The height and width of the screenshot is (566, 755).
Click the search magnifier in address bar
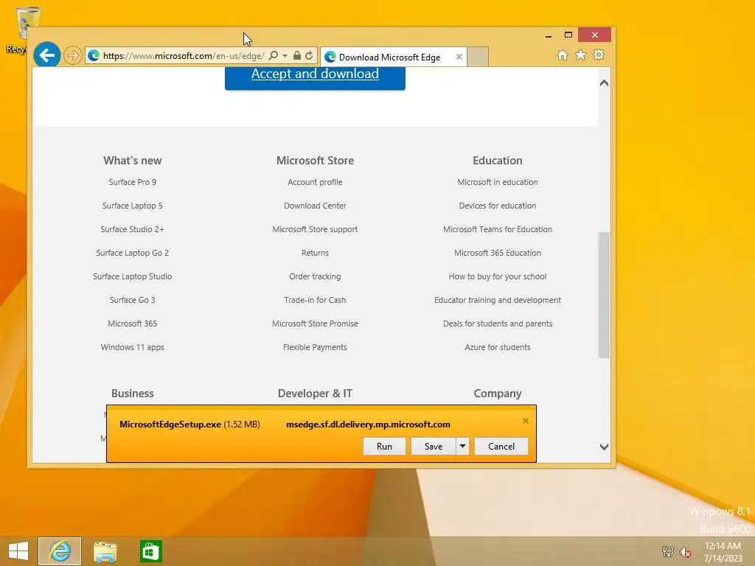click(273, 55)
